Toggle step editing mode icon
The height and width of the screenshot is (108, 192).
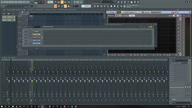click(x=62, y=6)
